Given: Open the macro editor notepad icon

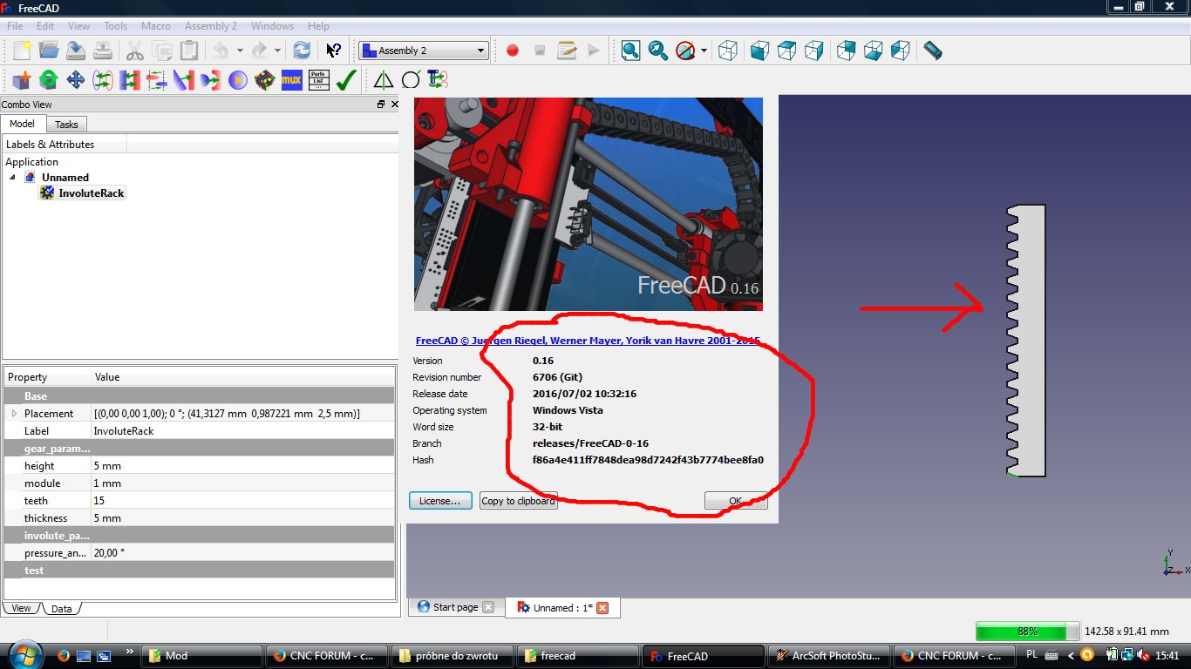Looking at the screenshot, I should tap(567, 51).
